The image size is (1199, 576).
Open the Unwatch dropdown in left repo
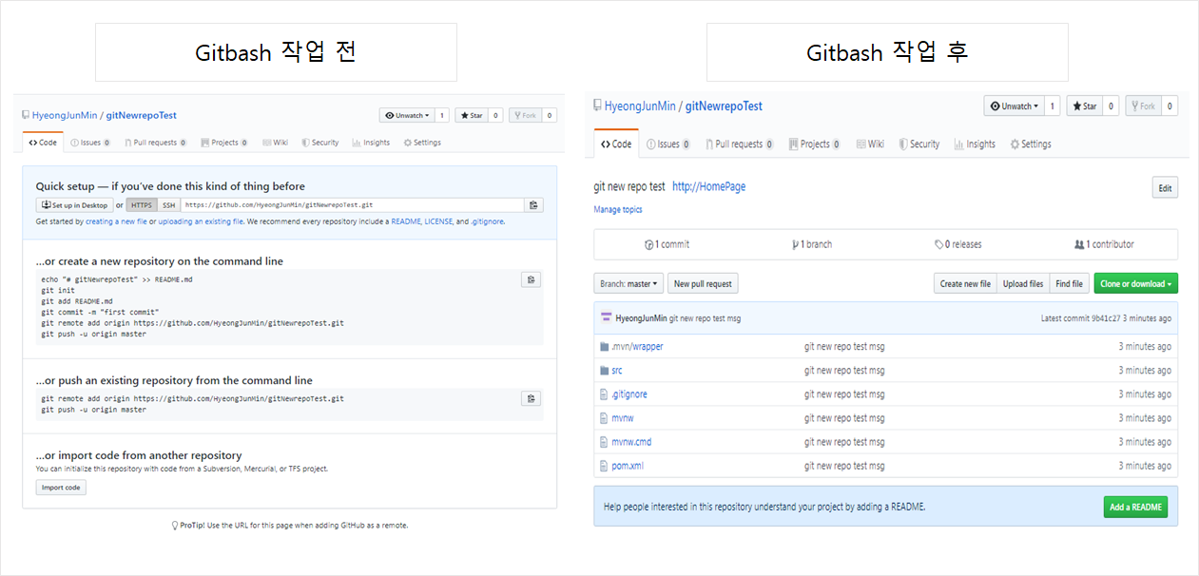pyautogui.click(x=407, y=115)
